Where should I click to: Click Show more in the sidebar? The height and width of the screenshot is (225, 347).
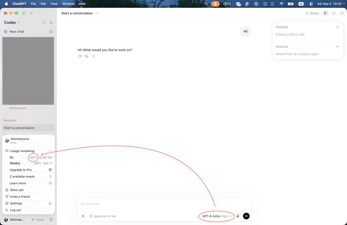(18, 108)
